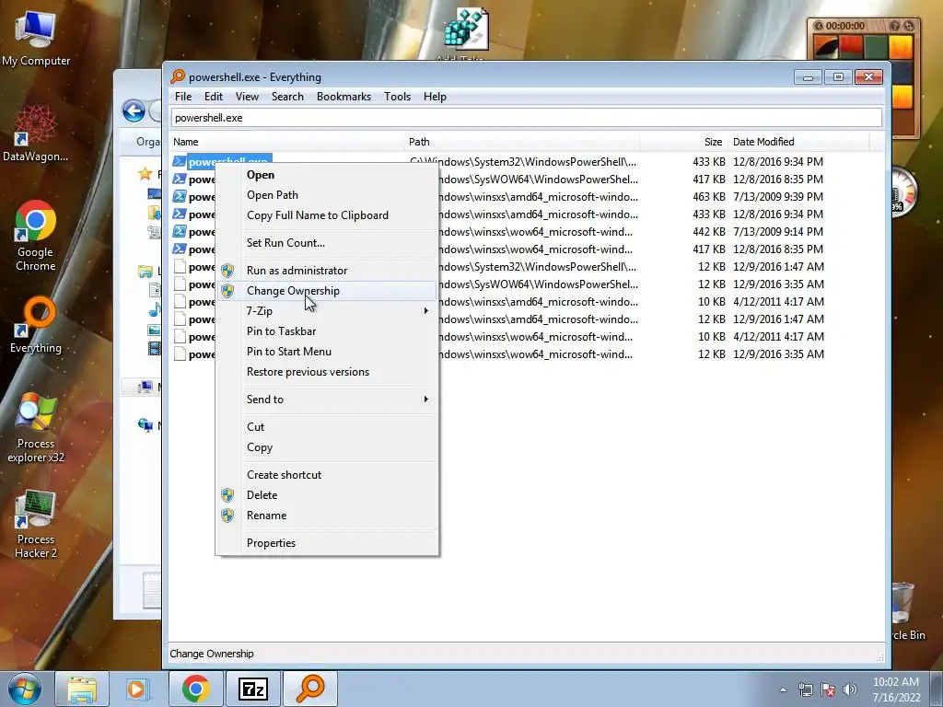The image size is (943, 707).
Task: Open the Add-Take desktop registry icon
Action: (x=466, y=33)
